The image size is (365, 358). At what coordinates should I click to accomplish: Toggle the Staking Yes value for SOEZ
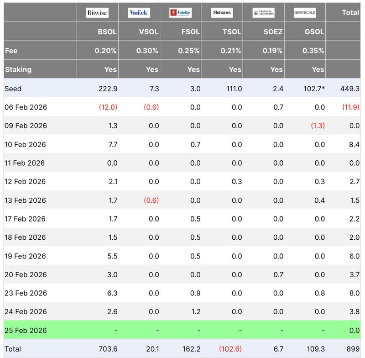point(276,70)
